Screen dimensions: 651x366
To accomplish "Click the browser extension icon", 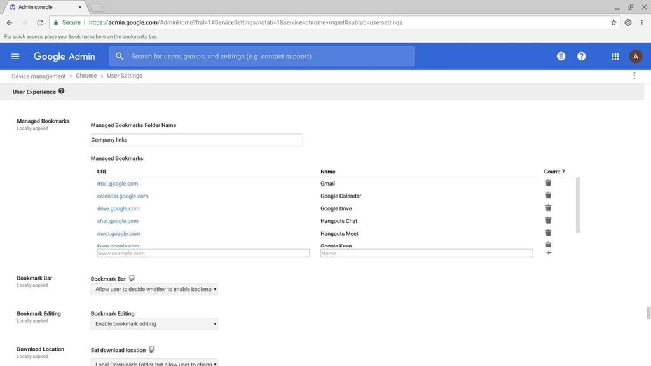I will pyautogui.click(x=627, y=22).
